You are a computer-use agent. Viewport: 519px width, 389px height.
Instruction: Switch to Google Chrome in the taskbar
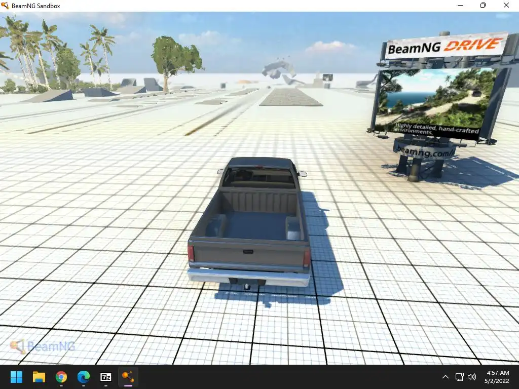click(x=61, y=377)
